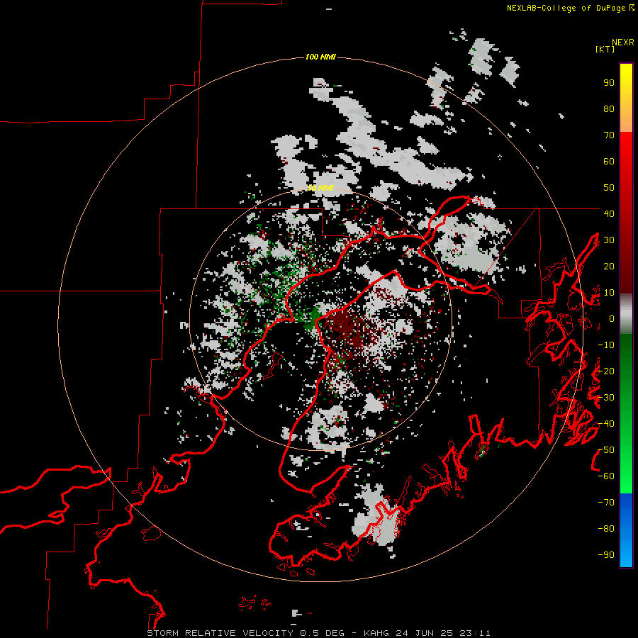Click the -30 value on the velocity scale
The height and width of the screenshot is (638, 638).
[606, 398]
